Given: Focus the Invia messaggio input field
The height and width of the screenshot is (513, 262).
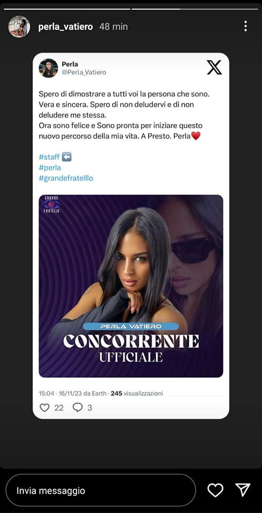Looking at the screenshot, I should pyautogui.click(x=101, y=491).
